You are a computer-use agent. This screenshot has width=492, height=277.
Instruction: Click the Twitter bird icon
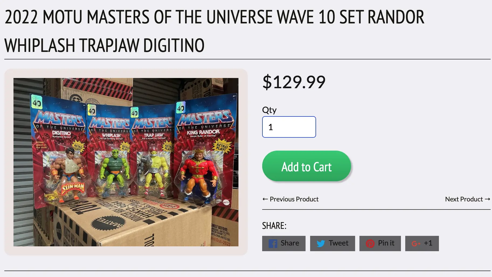click(x=321, y=244)
